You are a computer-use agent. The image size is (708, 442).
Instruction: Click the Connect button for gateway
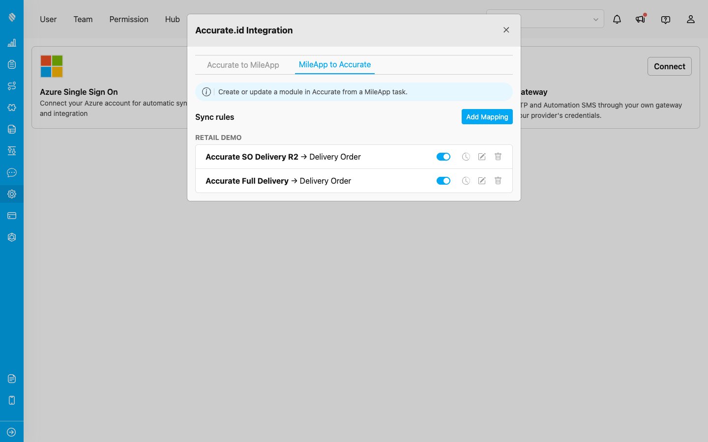(x=670, y=66)
